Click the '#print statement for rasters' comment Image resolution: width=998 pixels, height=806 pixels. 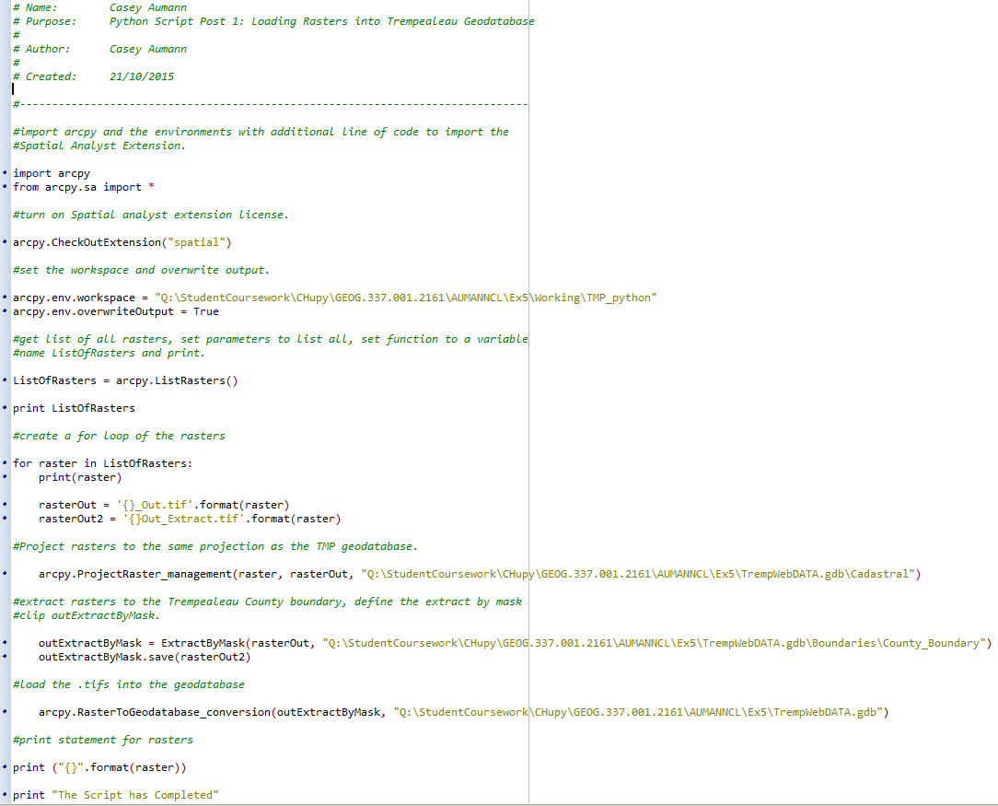[x=102, y=740]
